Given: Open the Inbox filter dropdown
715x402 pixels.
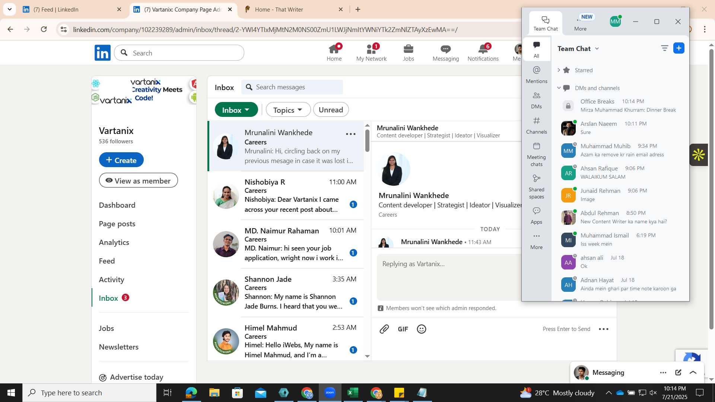Looking at the screenshot, I should click(x=236, y=110).
